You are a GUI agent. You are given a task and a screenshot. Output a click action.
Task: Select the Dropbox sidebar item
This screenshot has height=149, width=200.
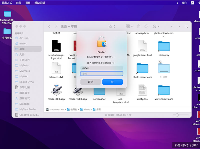[27, 104]
